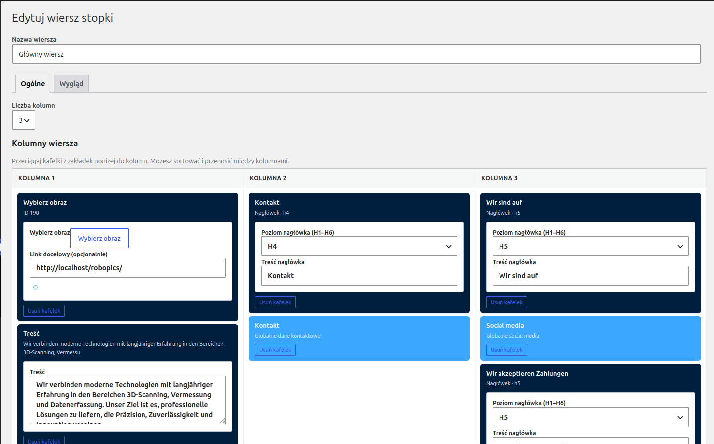
Task: Click the Wir akzeptieren Zahlungen tile title
Action: click(527, 373)
